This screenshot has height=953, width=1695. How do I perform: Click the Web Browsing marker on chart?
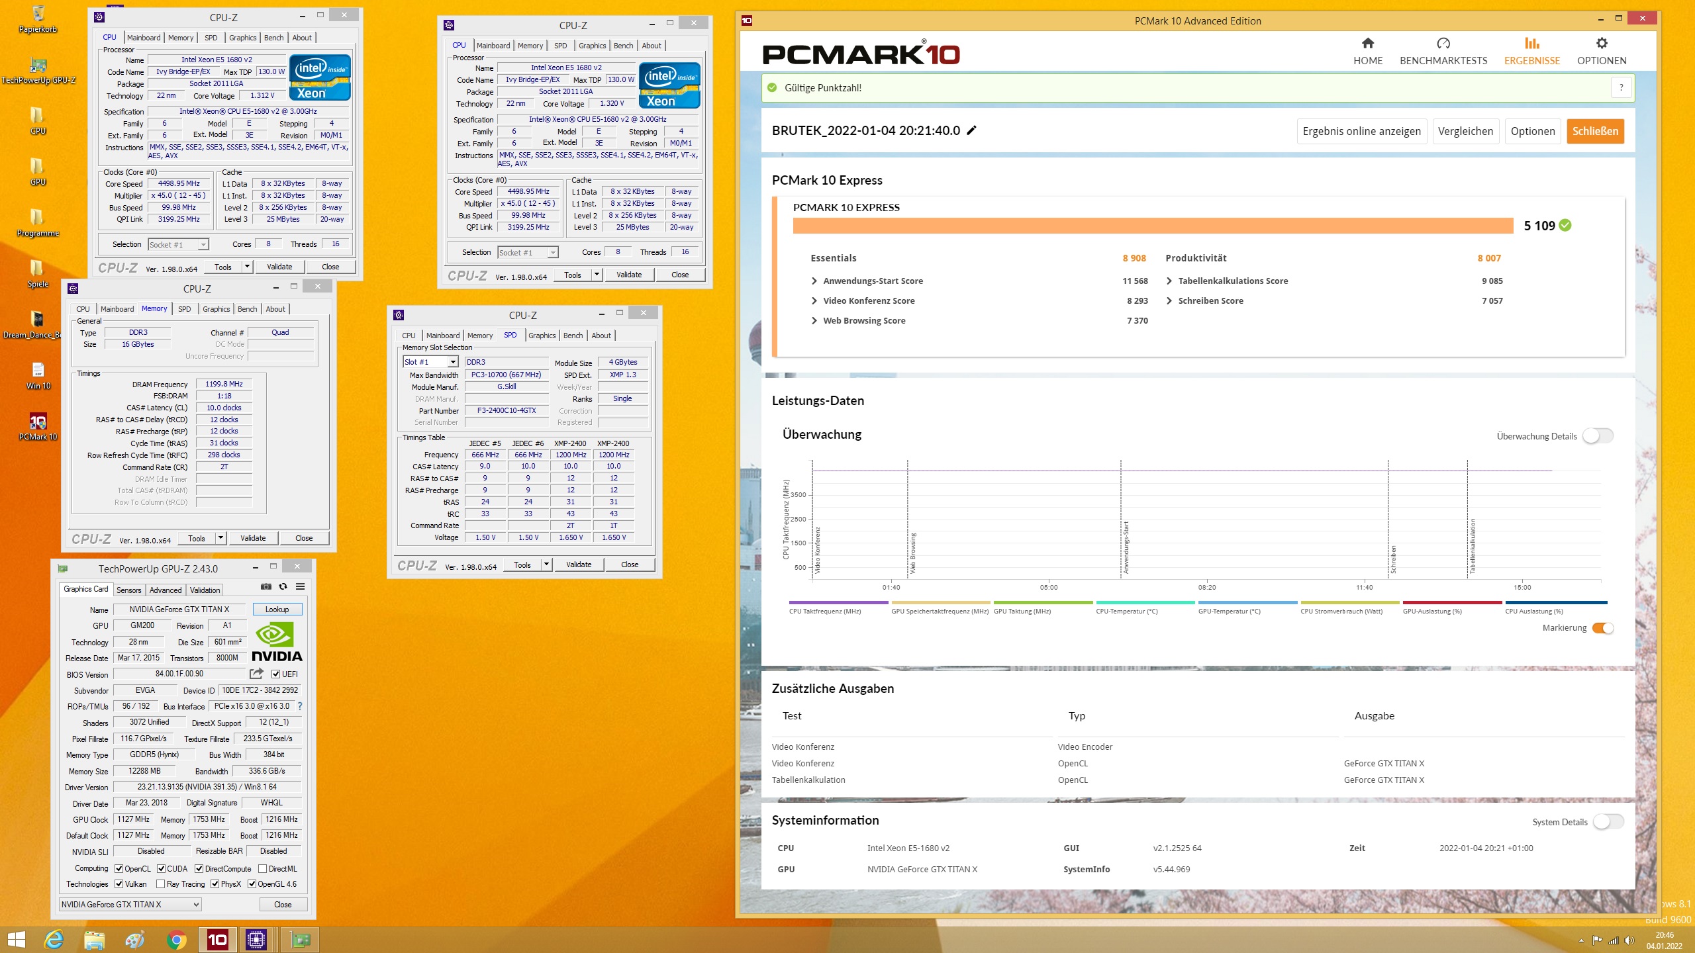912,553
